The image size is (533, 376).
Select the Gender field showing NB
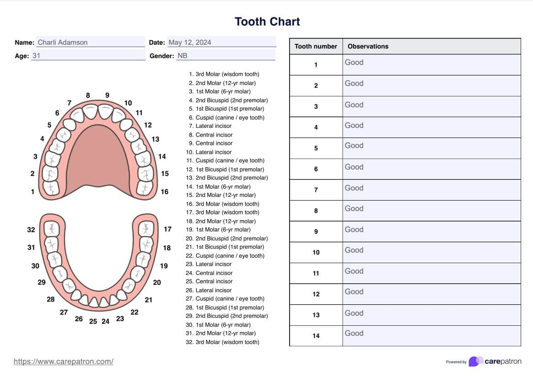coord(226,56)
